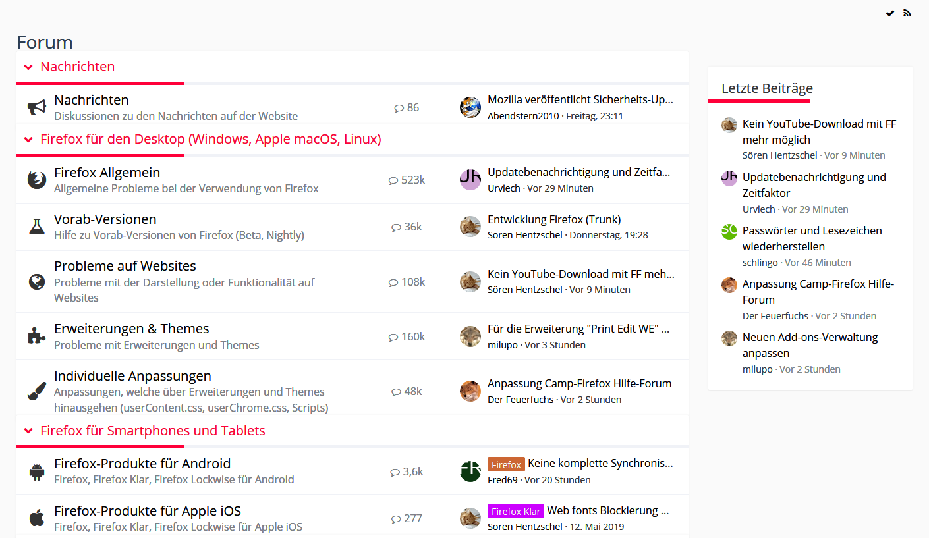Open the 'Web fonts Blockierung ...' thread

(608, 510)
